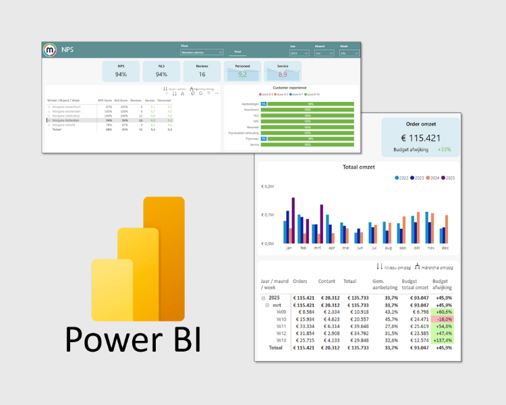Image resolution: width=506 pixels, height=405 pixels.
Task: Click the Aanbiedingen green 94% bar
Action: [310, 104]
